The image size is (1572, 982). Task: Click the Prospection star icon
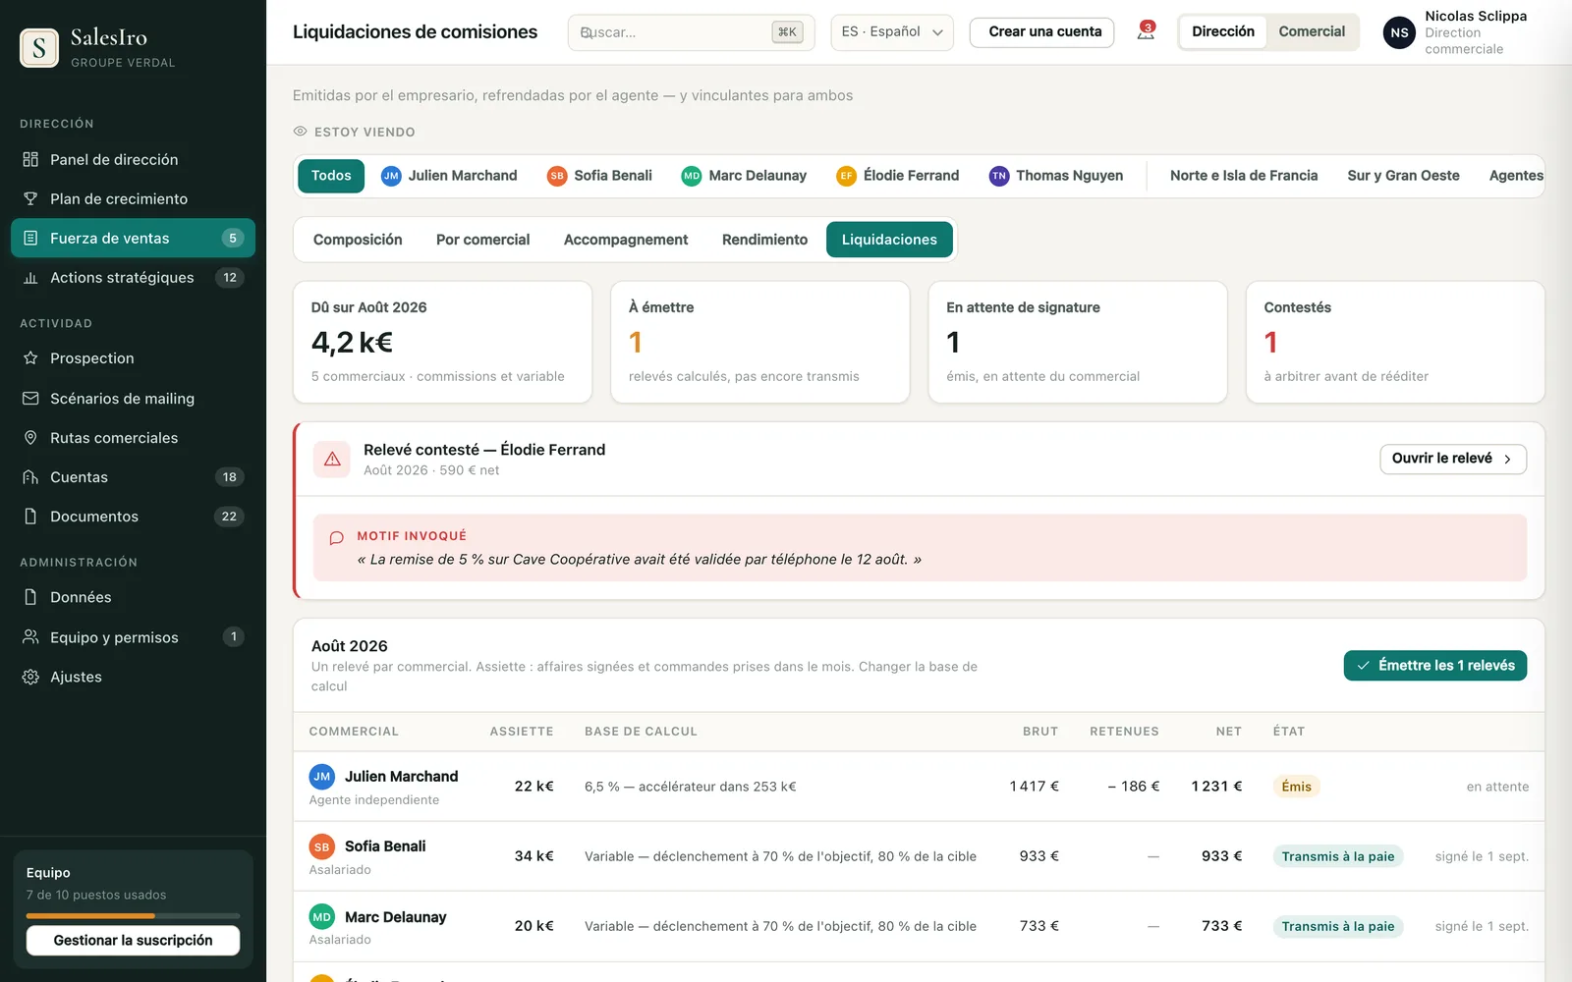coord(30,358)
